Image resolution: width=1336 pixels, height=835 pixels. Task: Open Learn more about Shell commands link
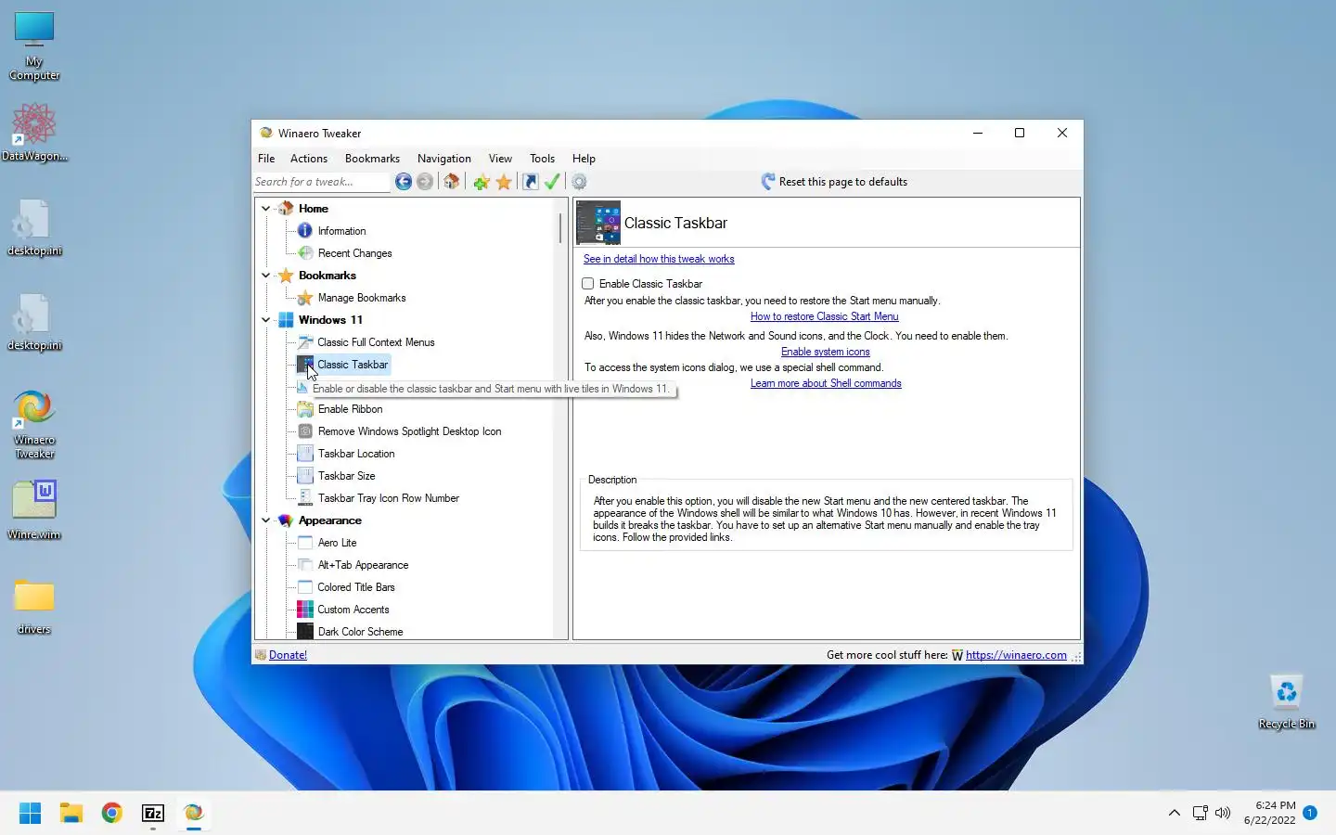point(826,383)
